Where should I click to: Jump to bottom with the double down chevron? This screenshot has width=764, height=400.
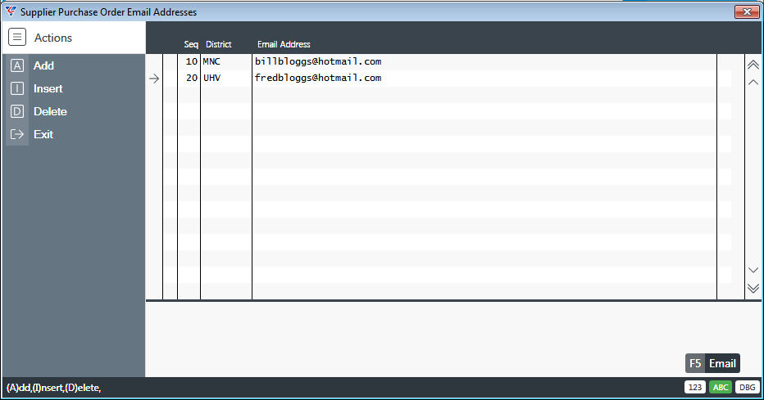(x=753, y=288)
